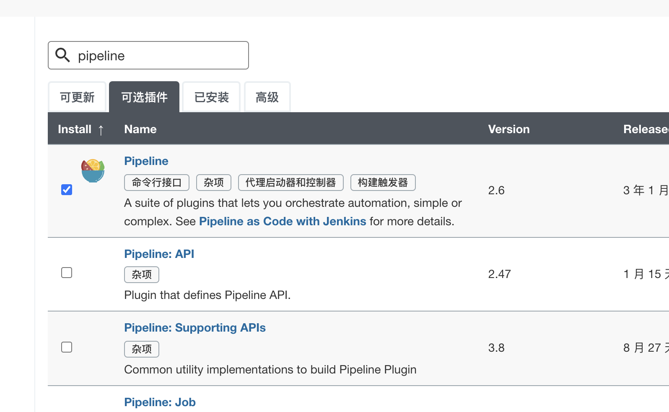Sort by the Name column header
The width and height of the screenshot is (669, 412).
140,129
